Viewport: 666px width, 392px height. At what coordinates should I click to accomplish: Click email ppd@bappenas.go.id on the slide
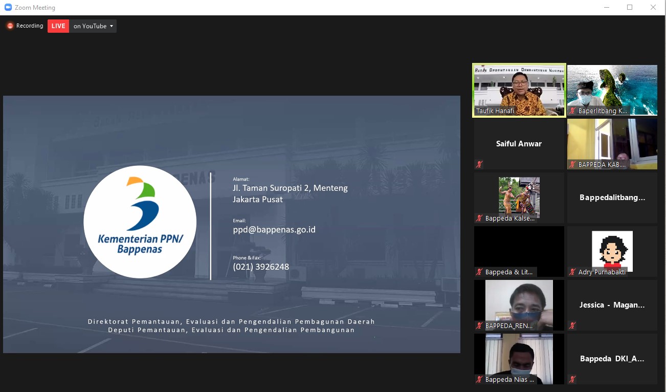click(x=274, y=230)
